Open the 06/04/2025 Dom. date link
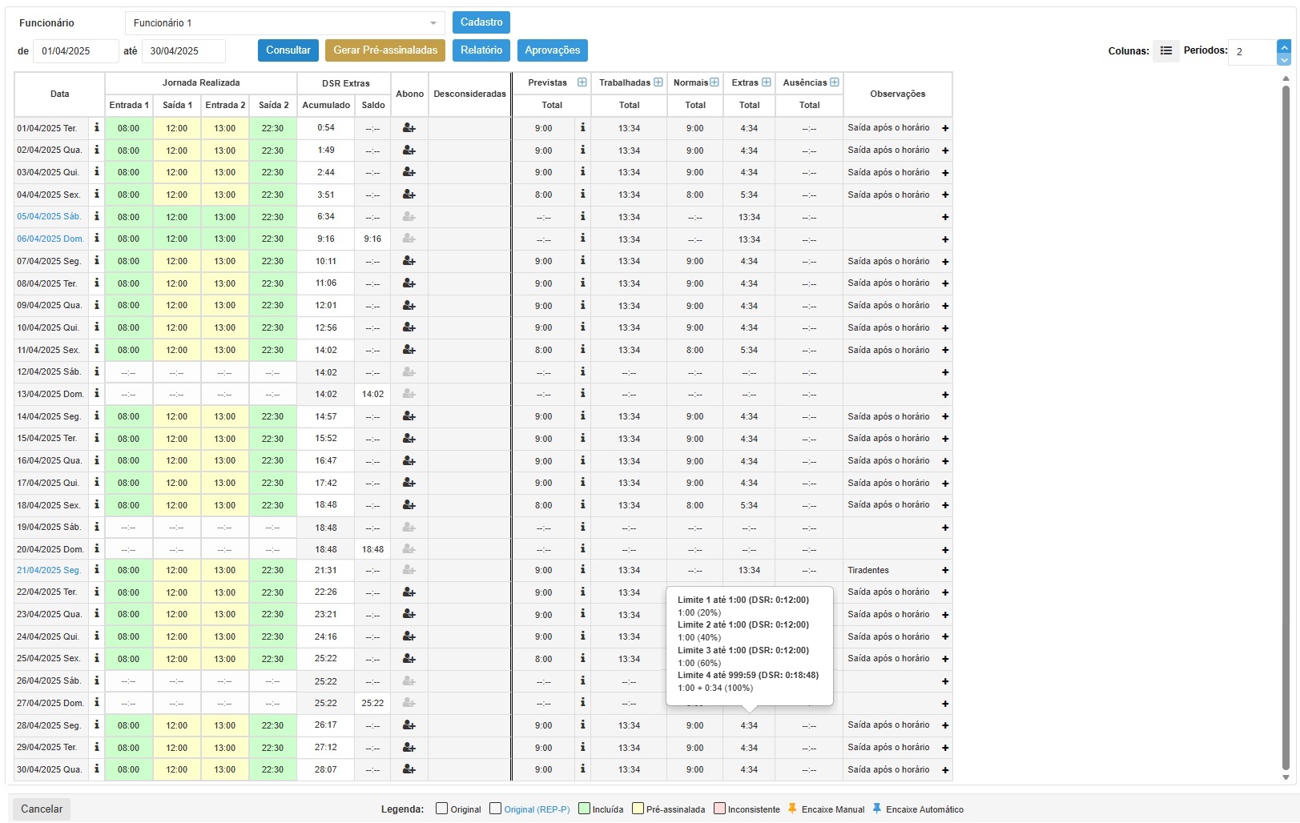 (50, 239)
